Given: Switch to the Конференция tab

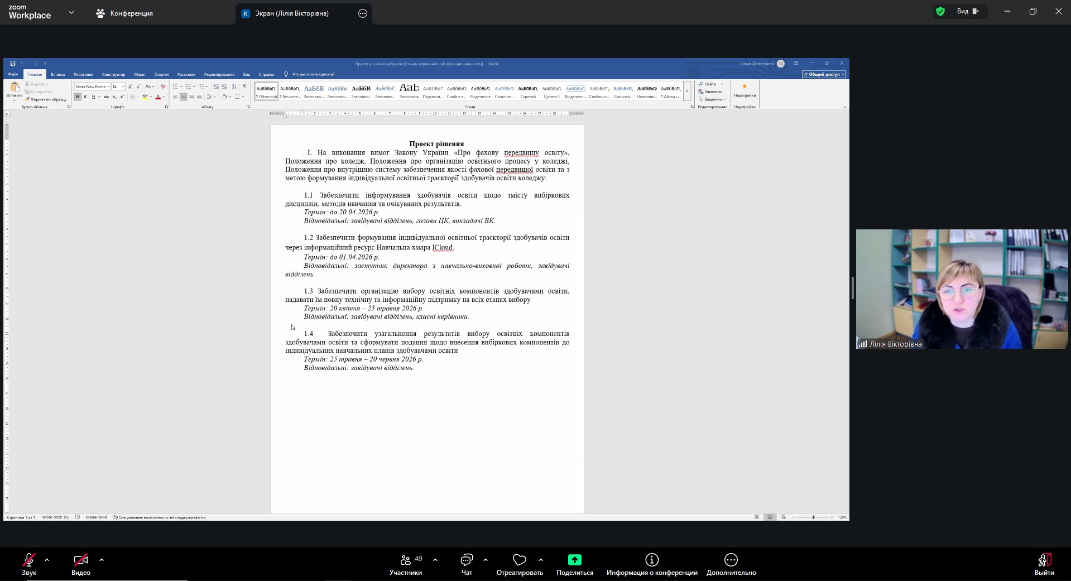Looking at the screenshot, I should tap(124, 13).
